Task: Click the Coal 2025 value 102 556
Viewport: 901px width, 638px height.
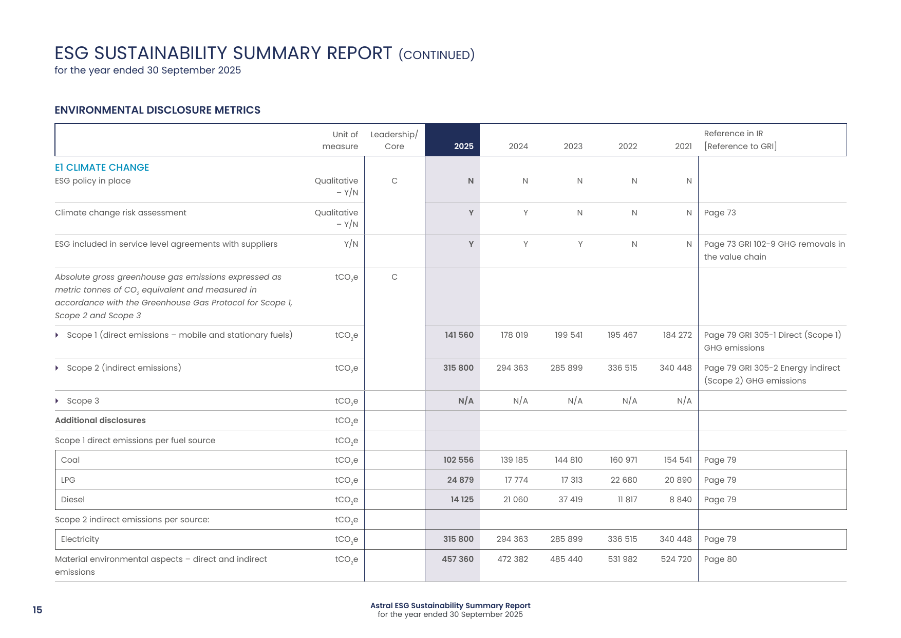Action: pyautogui.click(x=458, y=460)
